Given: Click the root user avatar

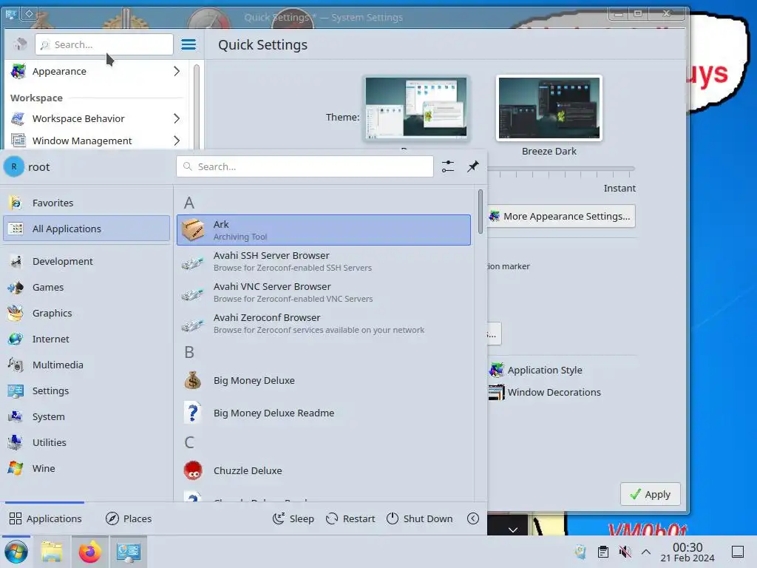Looking at the screenshot, I should coord(14,166).
